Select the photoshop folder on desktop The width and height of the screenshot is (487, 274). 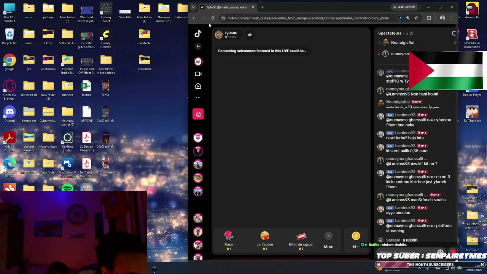pyautogui.click(x=48, y=62)
